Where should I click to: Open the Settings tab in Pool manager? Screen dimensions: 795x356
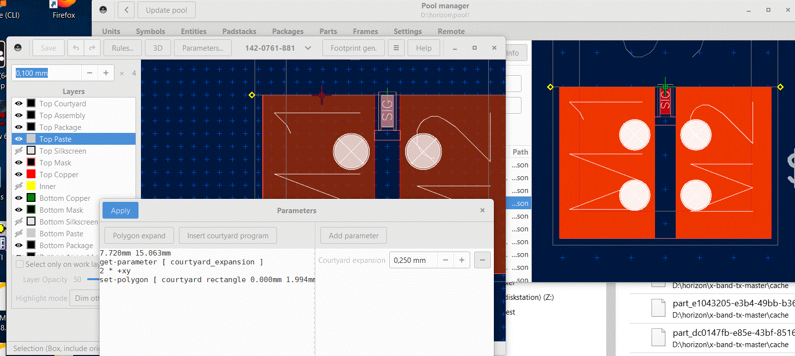coord(408,31)
